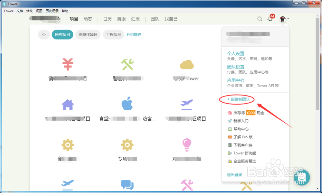Select the 信息化项目 group tab

(88, 35)
